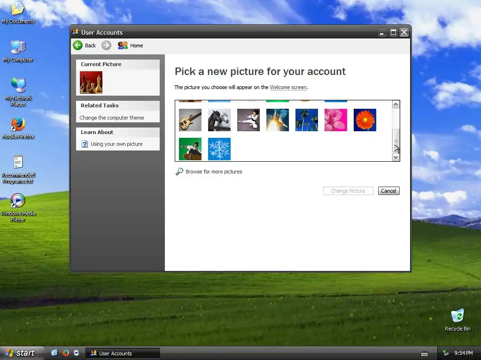Select the orange gerbera flower picture
The image size is (481, 360).
click(365, 120)
